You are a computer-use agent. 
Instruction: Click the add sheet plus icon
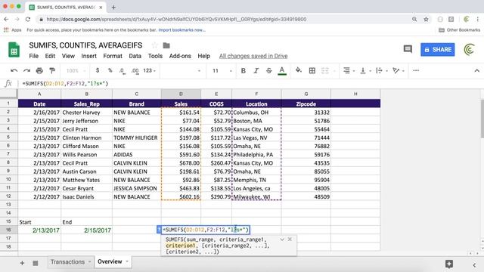pos(22,263)
